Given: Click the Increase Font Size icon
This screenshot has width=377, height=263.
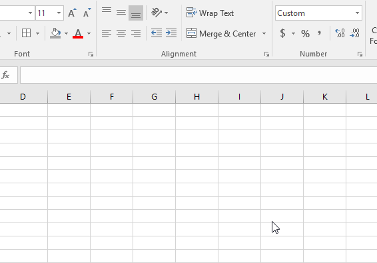Looking at the screenshot, I should [x=72, y=13].
